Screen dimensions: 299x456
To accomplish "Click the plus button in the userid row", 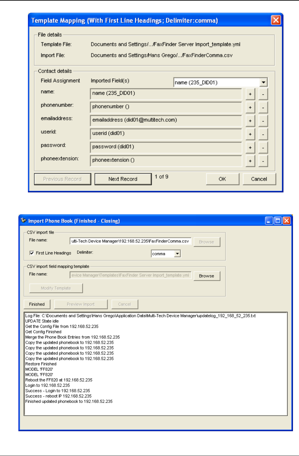I will click(250, 134).
